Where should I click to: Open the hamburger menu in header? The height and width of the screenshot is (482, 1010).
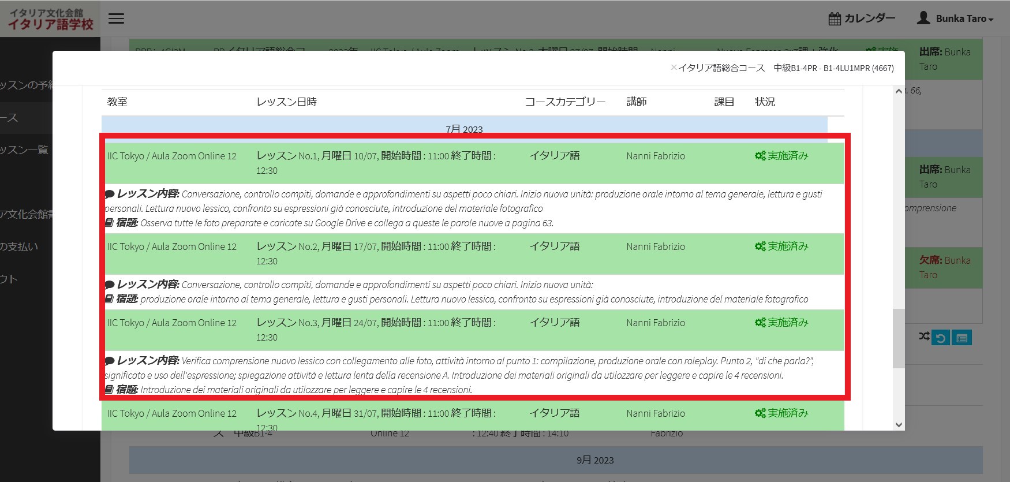(116, 18)
